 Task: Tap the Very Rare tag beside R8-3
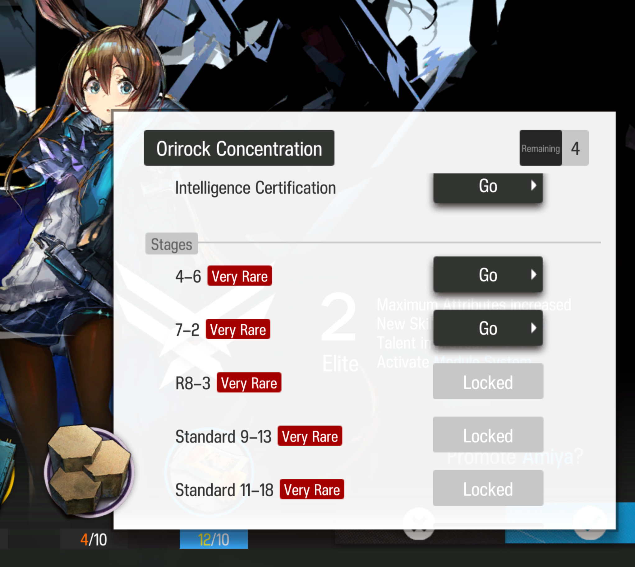[249, 382]
